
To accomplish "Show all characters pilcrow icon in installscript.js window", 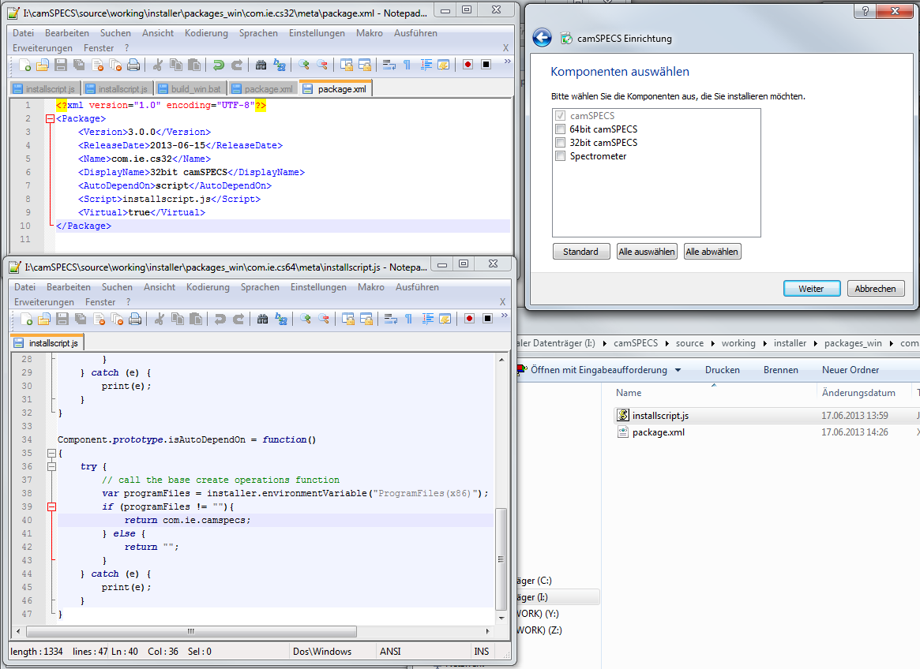I will pyautogui.click(x=408, y=319).
